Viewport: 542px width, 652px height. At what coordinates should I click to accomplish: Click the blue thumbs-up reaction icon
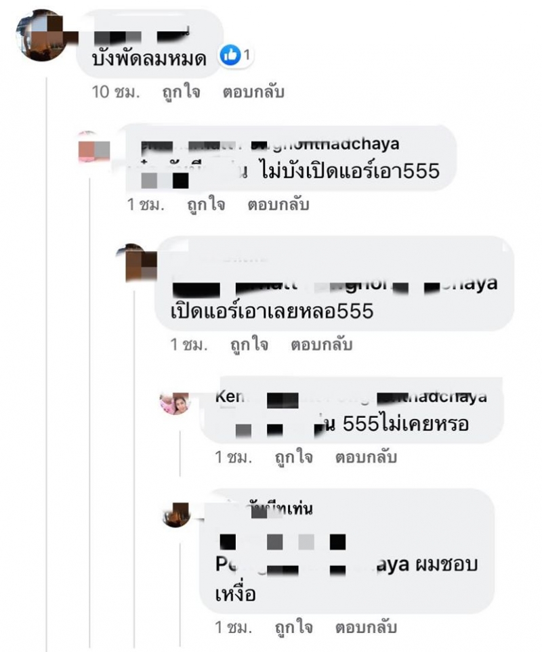(x=230, y=55)
